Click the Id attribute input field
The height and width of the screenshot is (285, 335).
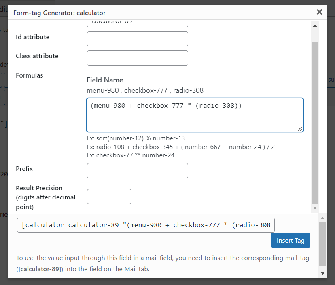tap(138, 39)
